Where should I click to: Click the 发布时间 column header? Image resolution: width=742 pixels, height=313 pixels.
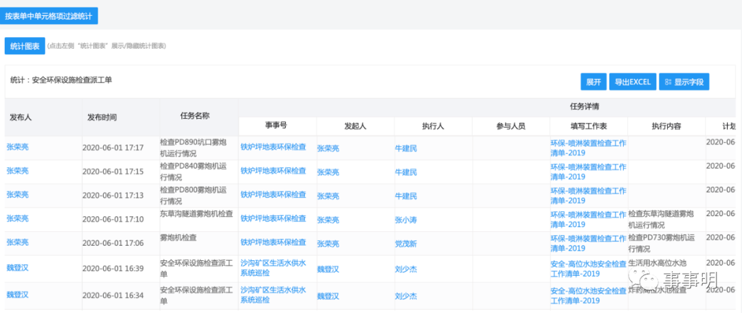(x=102, y=117)
